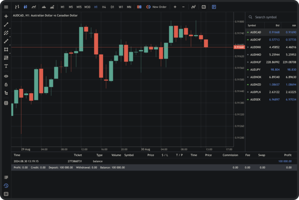This screenshot has width=299, height=200.
Task: Select AUDPLN in Market Watch
Action: tap(271, 92)
